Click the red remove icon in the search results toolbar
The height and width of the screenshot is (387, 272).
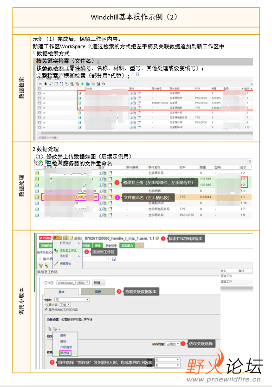coord(40,84)
